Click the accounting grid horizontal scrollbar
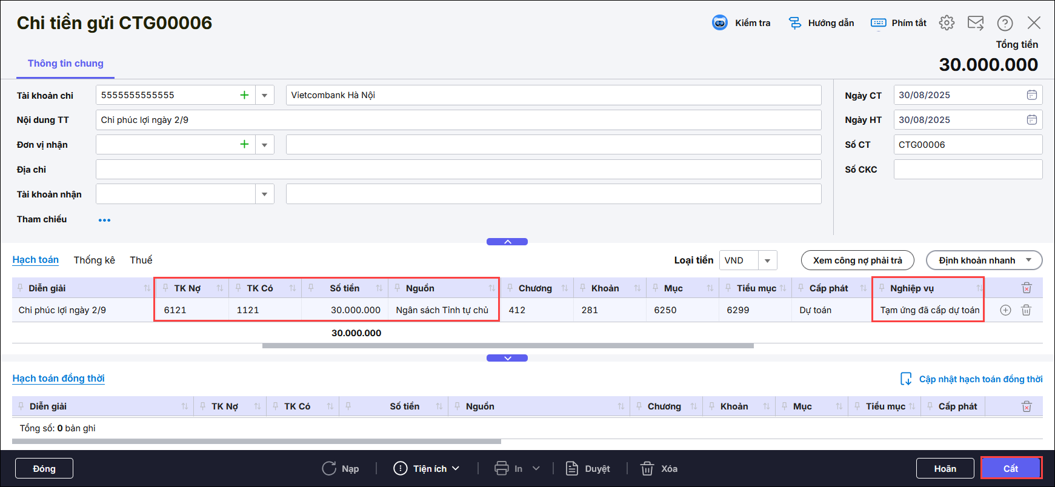 pyautogui.click(x=508, y=346)
